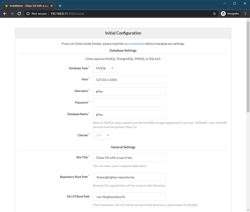Edit the Site Title text field
Screen dimensions: 250x212
coord(129,157)
